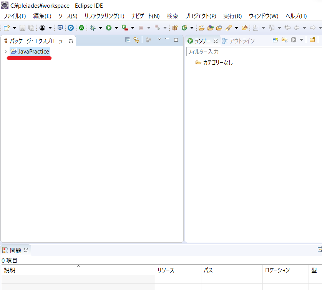Click the Last Edit Location icon

click(x=287, y=28)
